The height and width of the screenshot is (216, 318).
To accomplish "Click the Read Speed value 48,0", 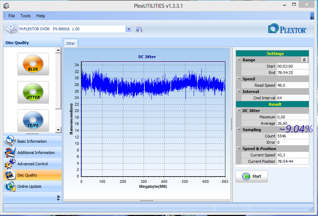I will point(293,85).
